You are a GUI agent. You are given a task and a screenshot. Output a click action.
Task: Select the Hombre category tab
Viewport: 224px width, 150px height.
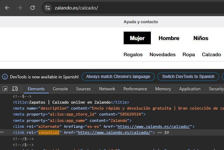[x=169, y=38]
